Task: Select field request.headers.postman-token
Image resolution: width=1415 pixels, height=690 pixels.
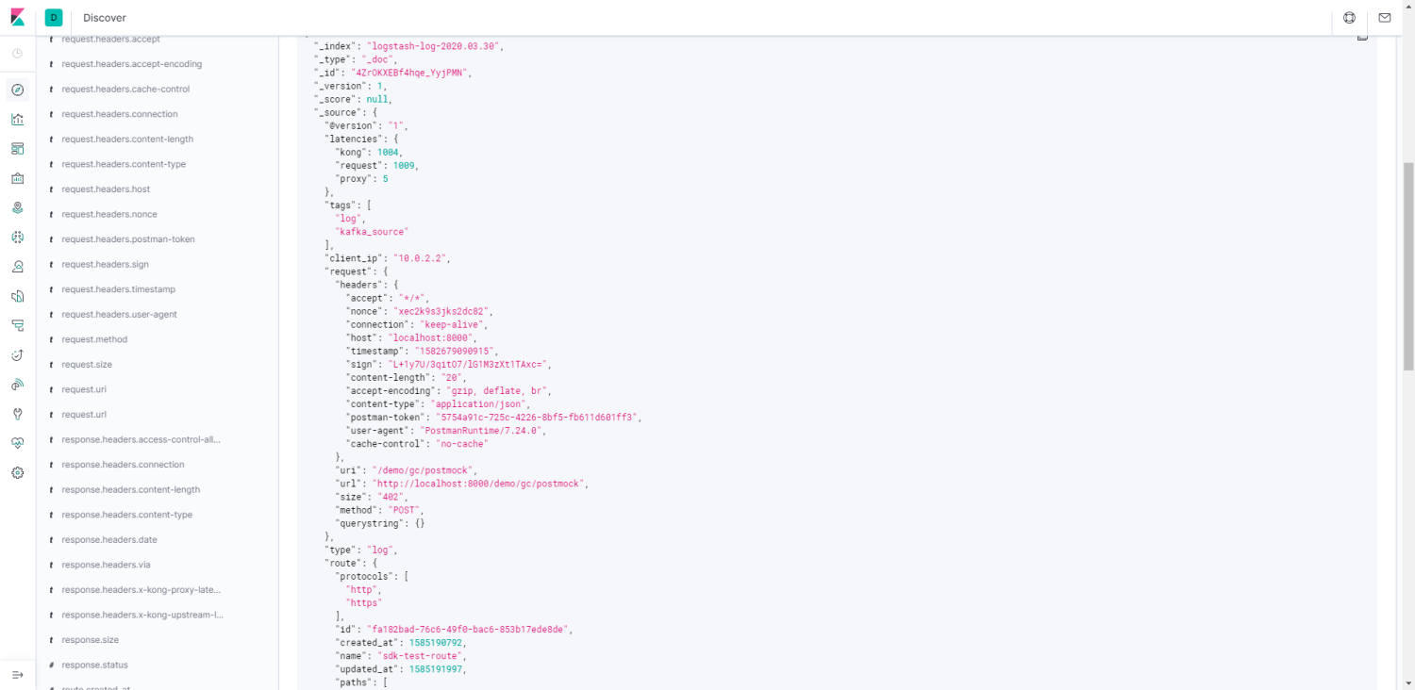Action: (x=128, y=239)
